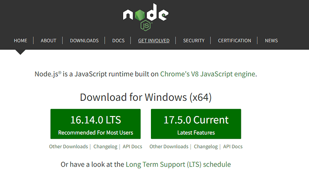View the Changelog for 17.5.0 Current

click(206, 146)
